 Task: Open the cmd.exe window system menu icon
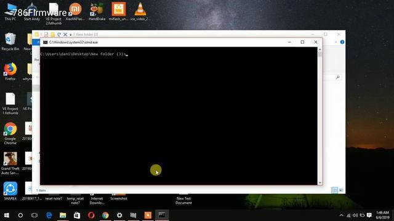pyautogui.click(x=45, y=42)
